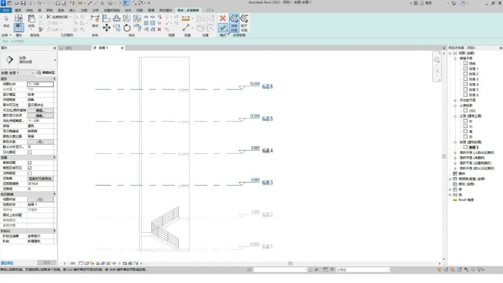503x283 pixels.
Task: Click the 修改 (Modify) arrow tool
Action: click(x=6, y=21)
